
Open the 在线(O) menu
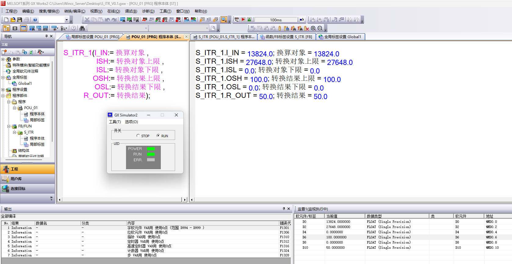[114, 11]
